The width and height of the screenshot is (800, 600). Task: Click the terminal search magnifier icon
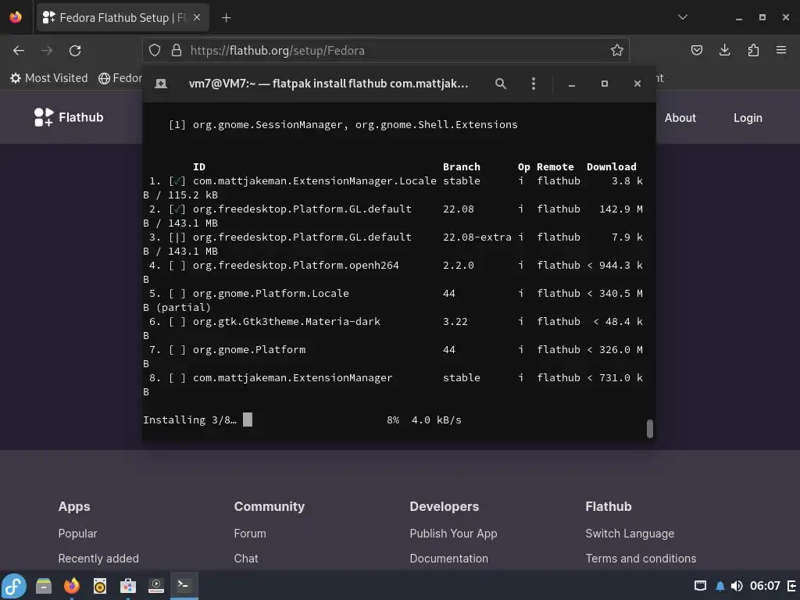pyautogui.click(x=501, y=84)
